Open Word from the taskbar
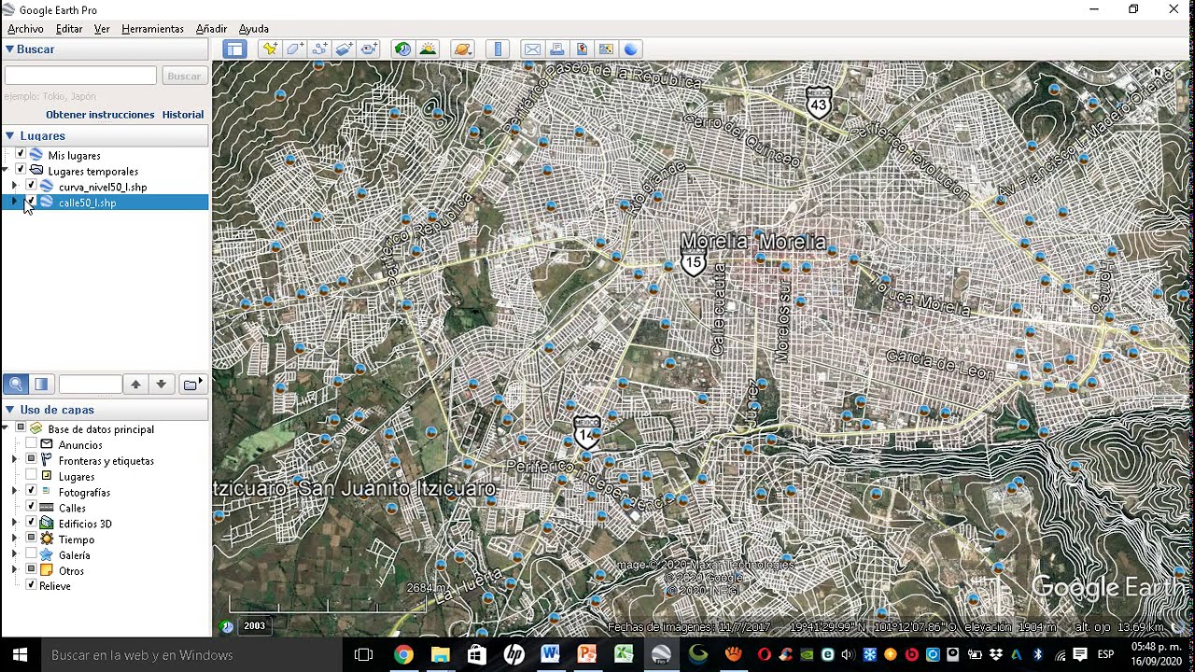The image size is (1195, 672). click(x=549, y=654)
